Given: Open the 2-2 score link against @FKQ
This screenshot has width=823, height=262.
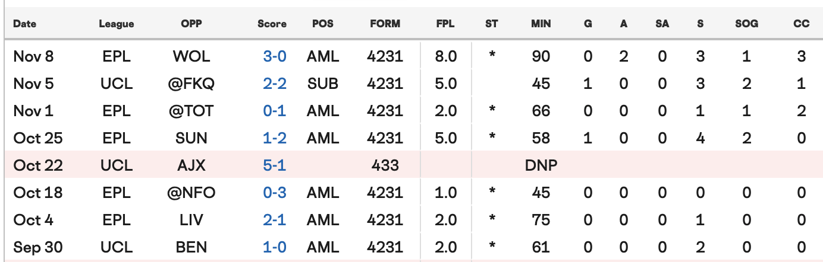Looking at the screenshot, I should tap(274, 84).
